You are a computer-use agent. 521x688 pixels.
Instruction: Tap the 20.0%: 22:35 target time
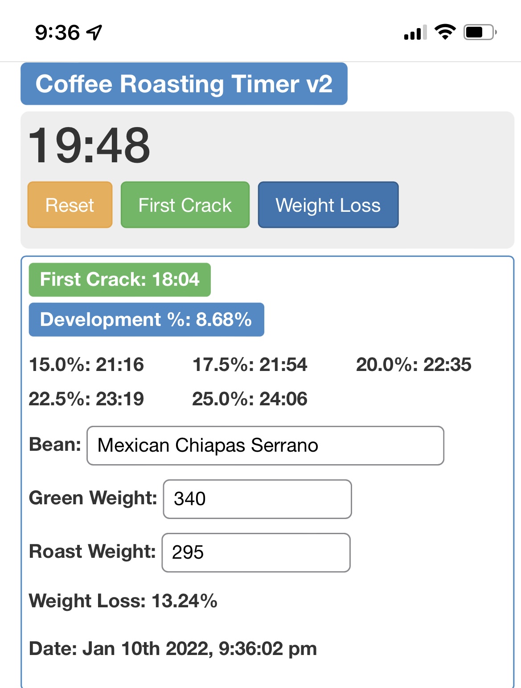414,365
